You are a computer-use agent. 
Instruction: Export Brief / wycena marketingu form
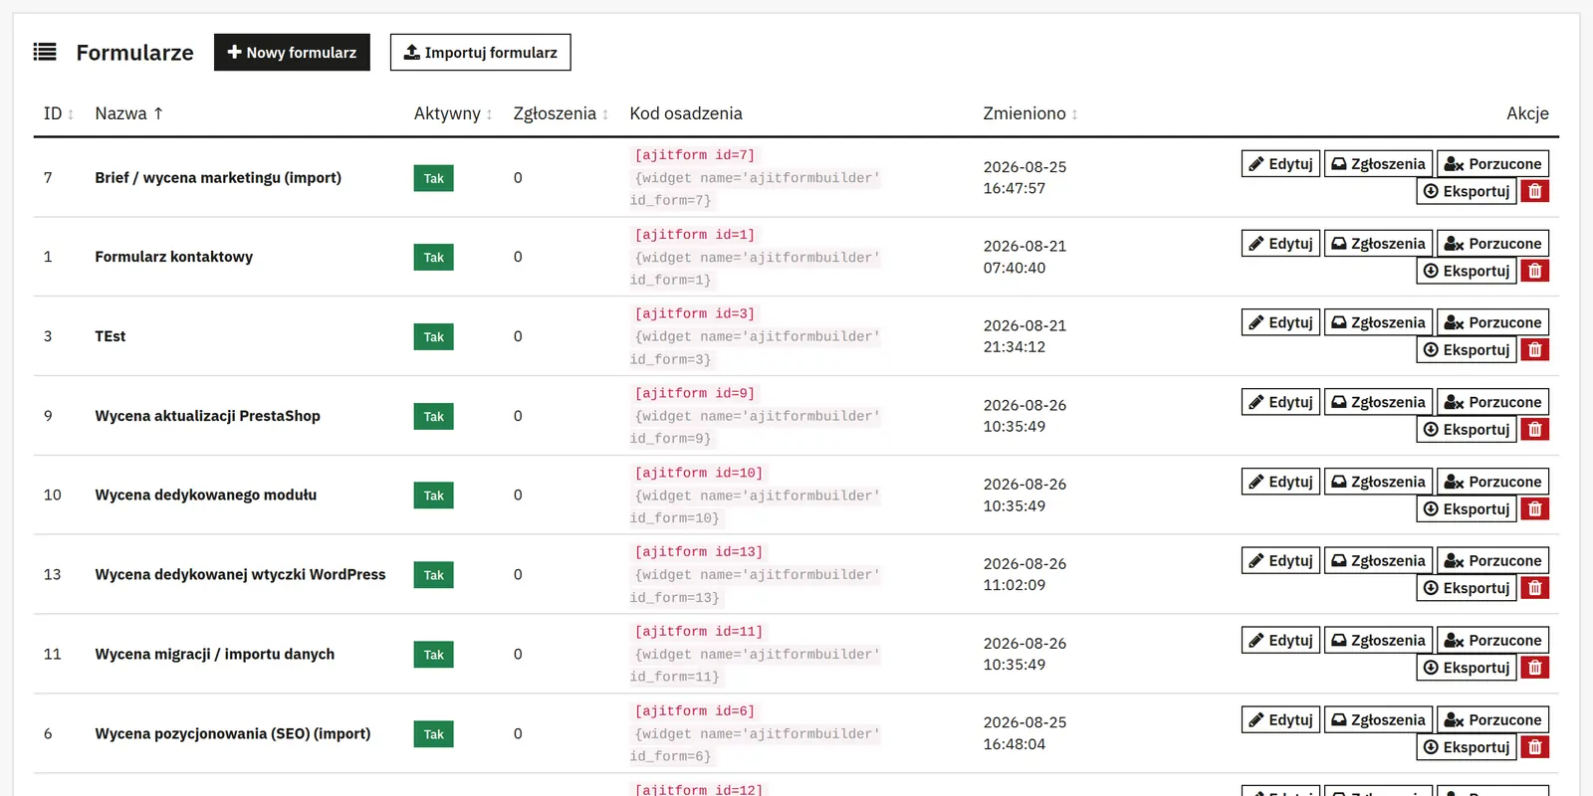click(x=1467, y=191)
